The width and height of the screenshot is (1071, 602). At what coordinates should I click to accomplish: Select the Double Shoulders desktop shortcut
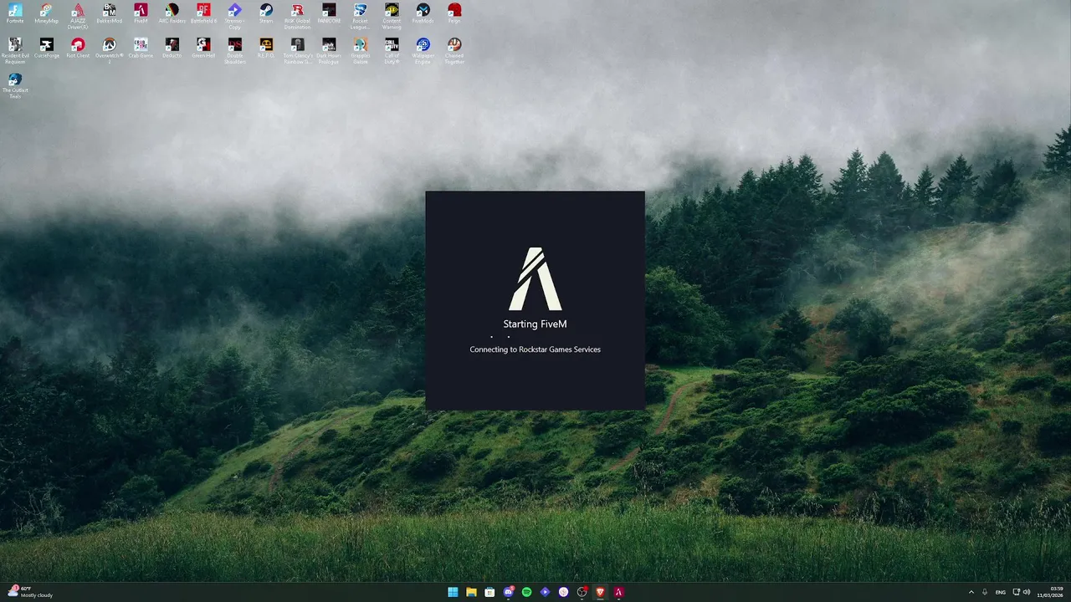(x=234, y=50)
